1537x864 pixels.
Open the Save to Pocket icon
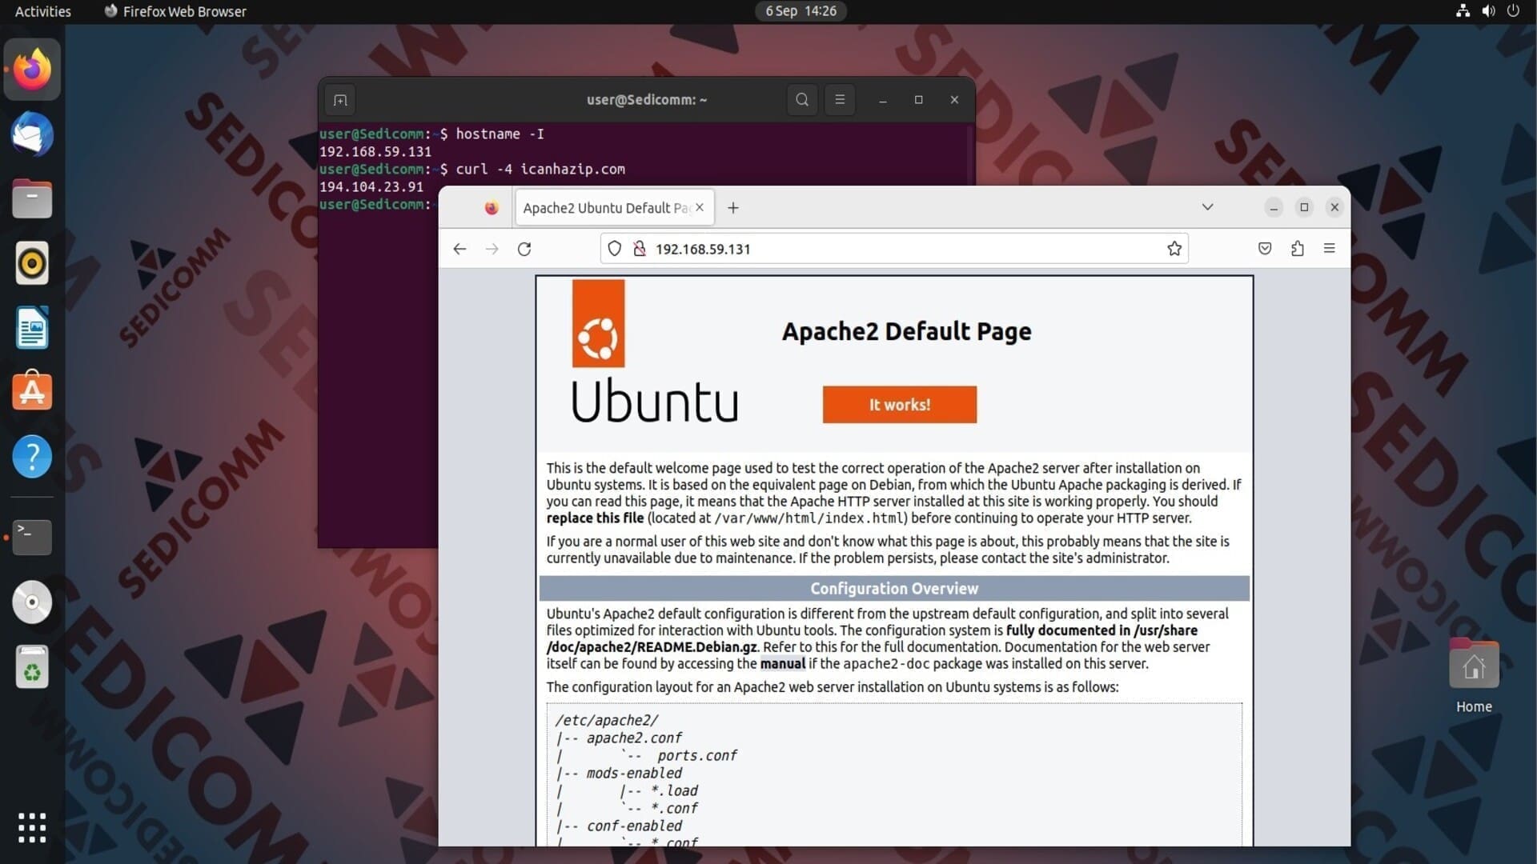1265,249
